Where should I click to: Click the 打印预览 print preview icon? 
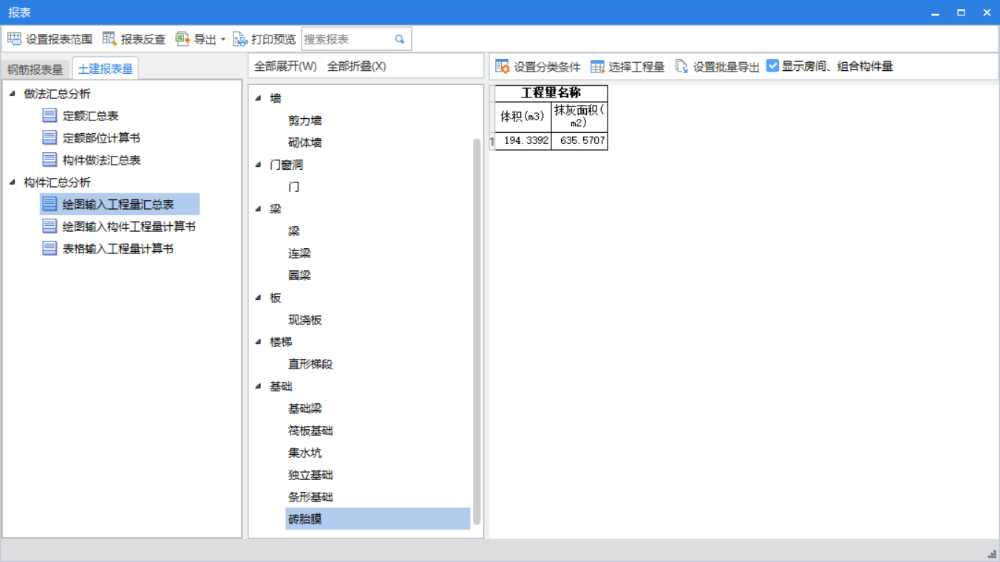(240, 39)
